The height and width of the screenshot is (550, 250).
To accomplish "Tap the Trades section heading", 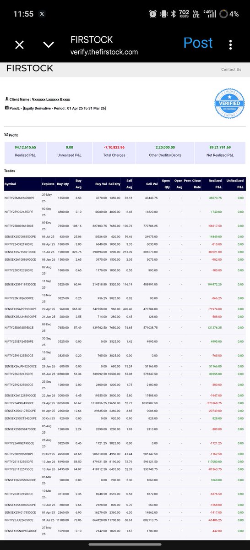I will tap(10, 170).
